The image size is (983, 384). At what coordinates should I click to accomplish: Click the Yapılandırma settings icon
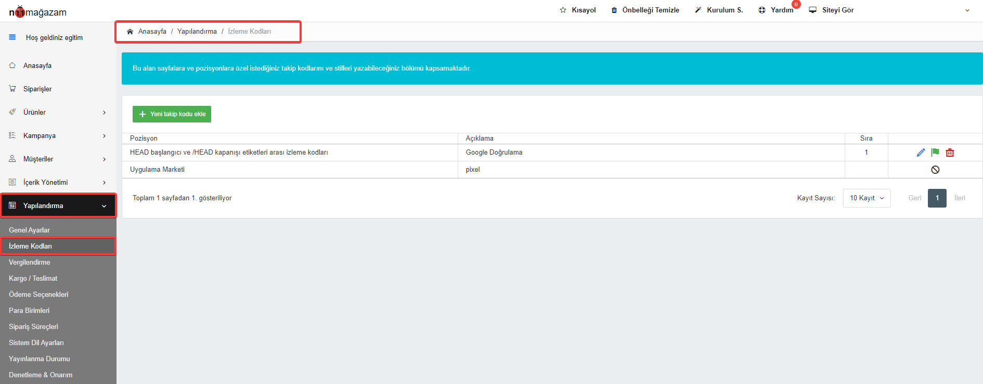(12, 205)
